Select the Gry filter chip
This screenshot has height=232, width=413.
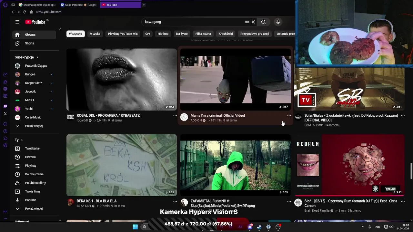148,34
